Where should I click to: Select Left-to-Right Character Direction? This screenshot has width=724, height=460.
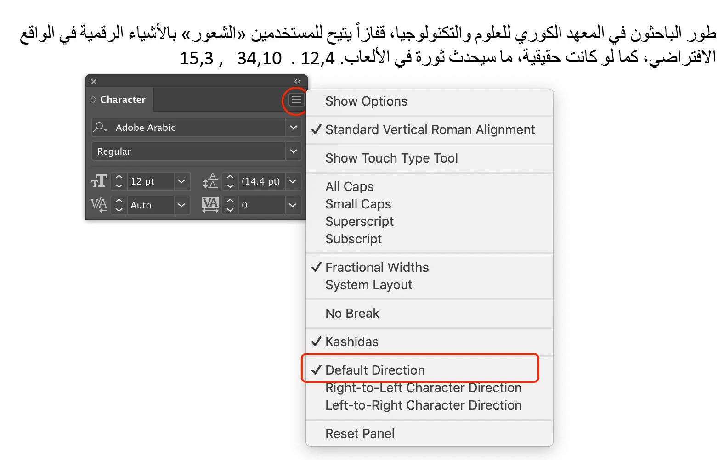[x=429, y=405]
